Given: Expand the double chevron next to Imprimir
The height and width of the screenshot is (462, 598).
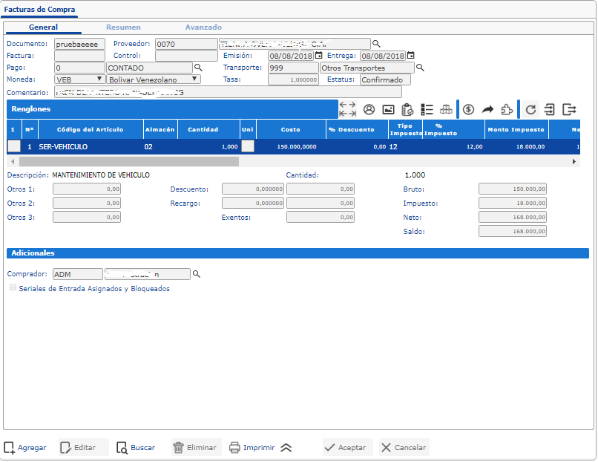Looking at the screenshot, I should (x=286, y=448).
